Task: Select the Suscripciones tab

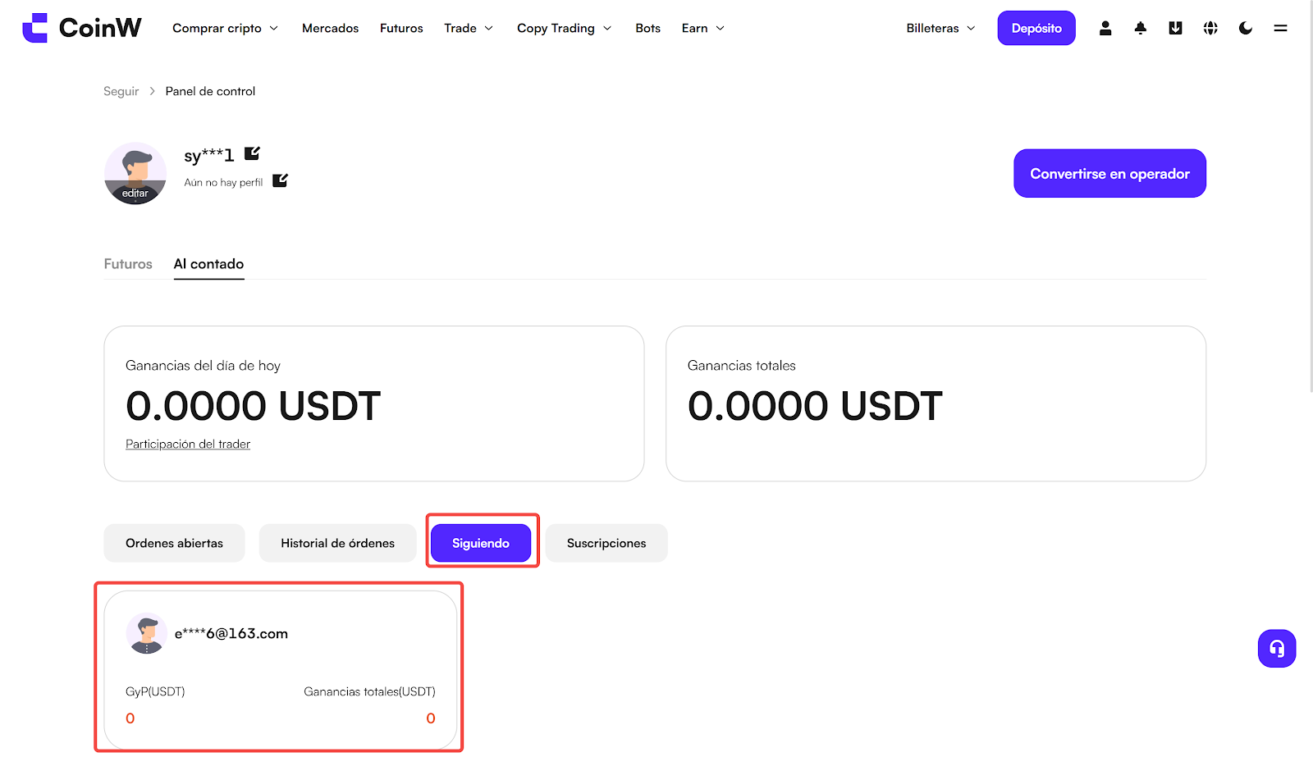Action: tap(606, 543)
